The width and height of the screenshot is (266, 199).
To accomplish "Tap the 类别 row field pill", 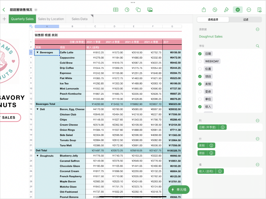I will tap(202, 145).
